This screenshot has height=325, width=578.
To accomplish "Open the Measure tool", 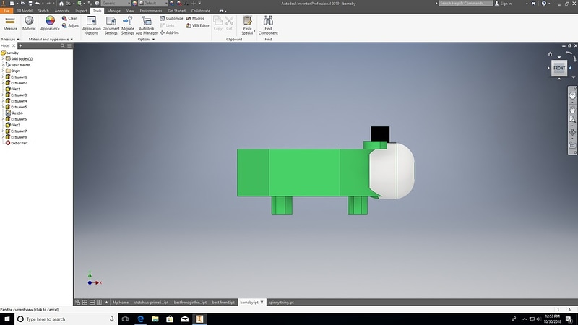I will coord(10,24).
